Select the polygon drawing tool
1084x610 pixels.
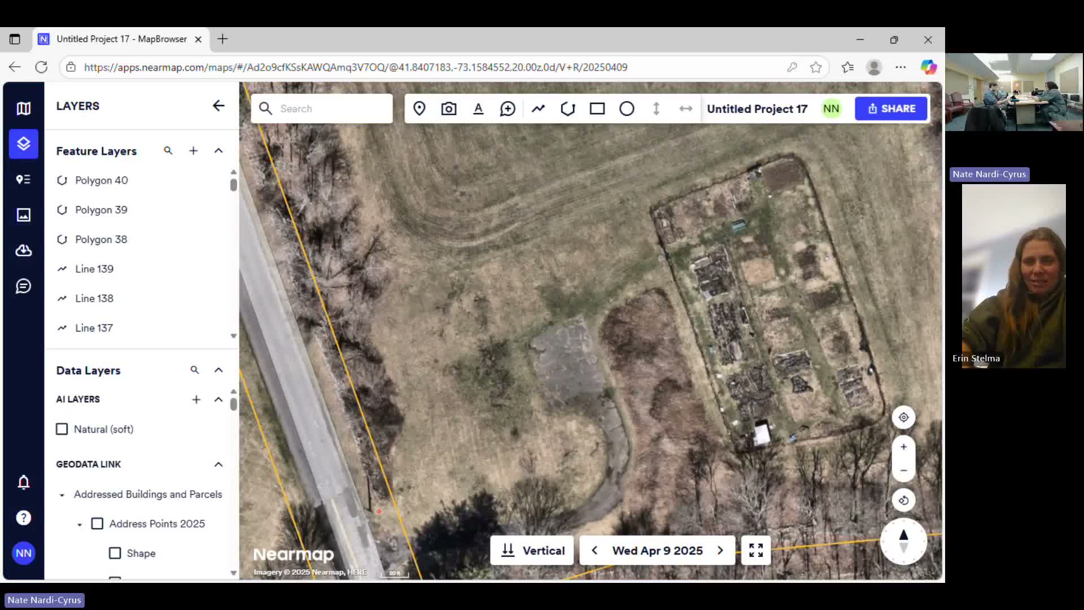tap(567, 108)
